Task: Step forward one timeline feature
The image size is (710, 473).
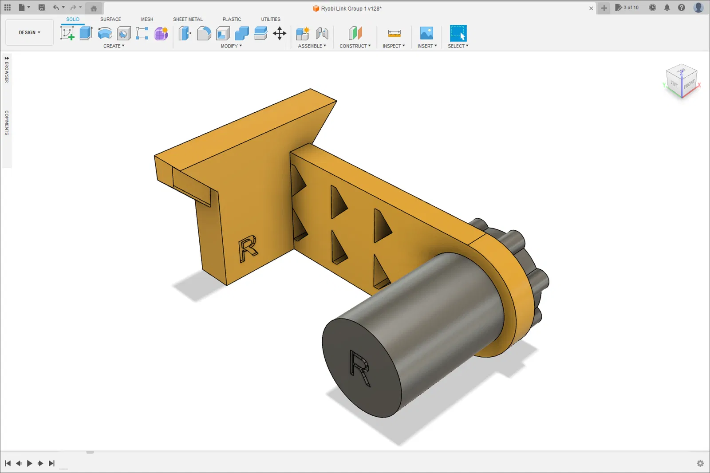Action: tap(40, 463)
